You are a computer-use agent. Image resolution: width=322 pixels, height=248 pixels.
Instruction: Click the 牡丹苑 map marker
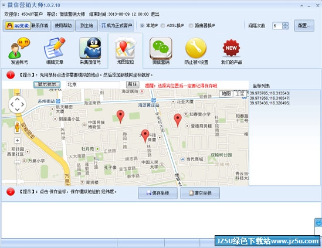tap(98, 149)
